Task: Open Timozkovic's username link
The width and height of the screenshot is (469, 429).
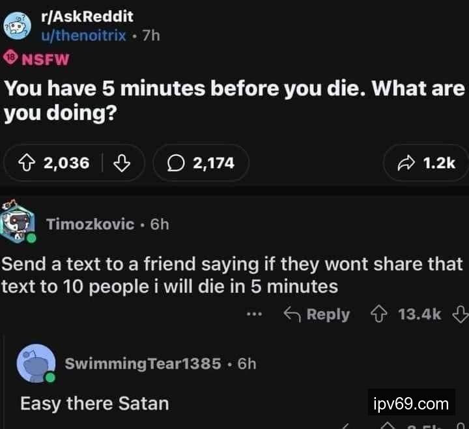Action: pos(90,225)
